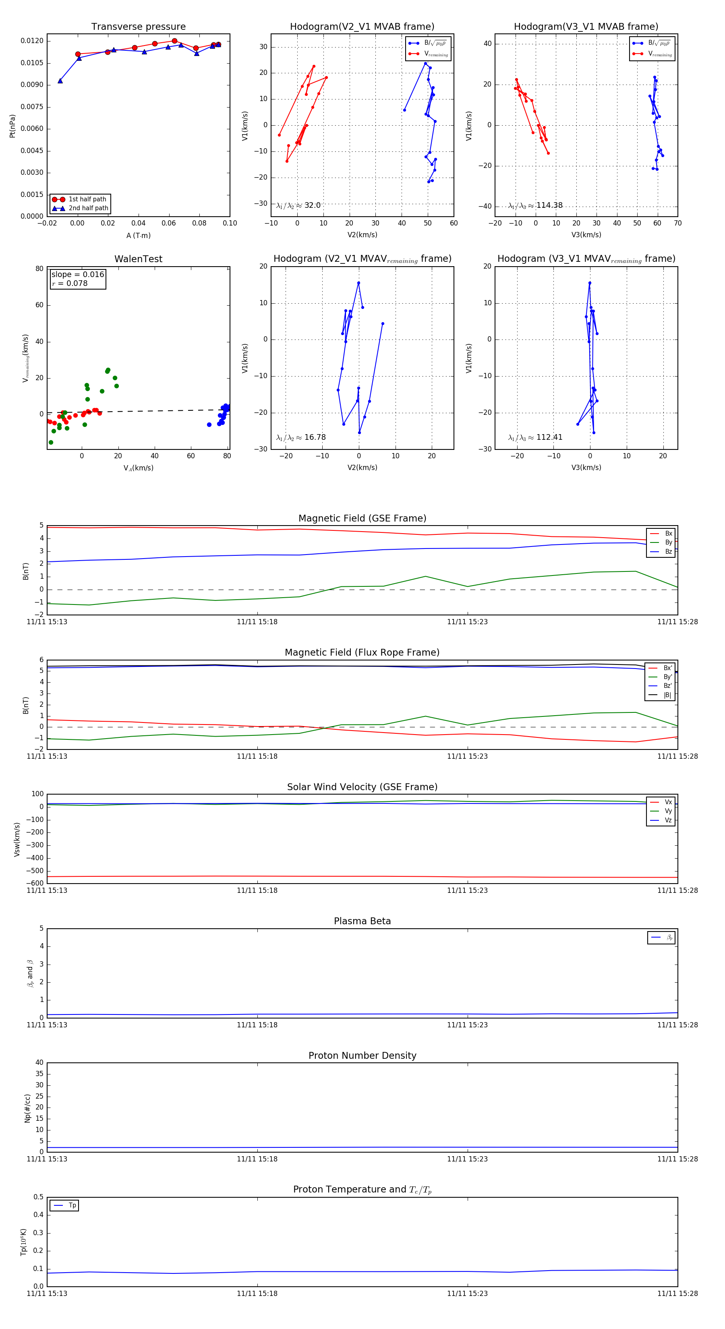
Task: Select 'slope = 0.016' in the WalenTest box
Action: [77, 275]
